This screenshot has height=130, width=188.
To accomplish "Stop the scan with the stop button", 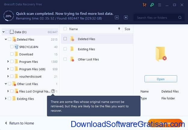I will pos(126,17).
